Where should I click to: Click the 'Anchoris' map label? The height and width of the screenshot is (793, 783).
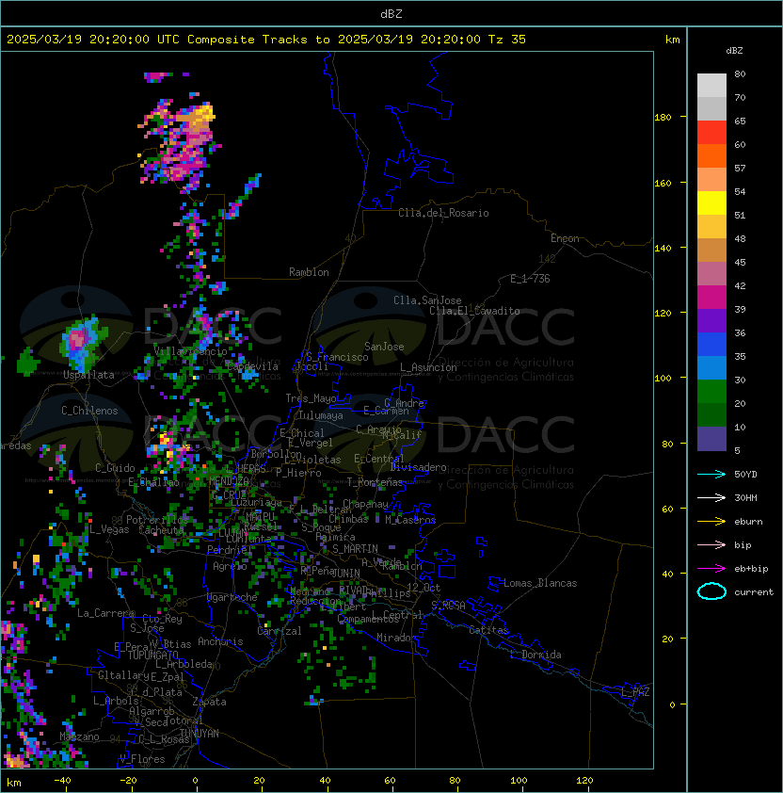click(220, 641)
